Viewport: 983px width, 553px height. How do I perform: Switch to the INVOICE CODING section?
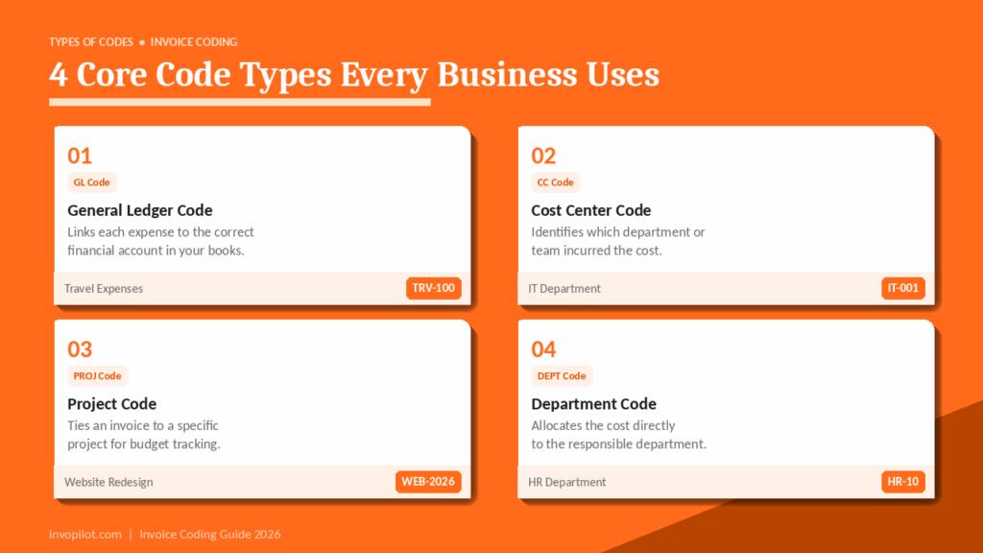[194, 41]
